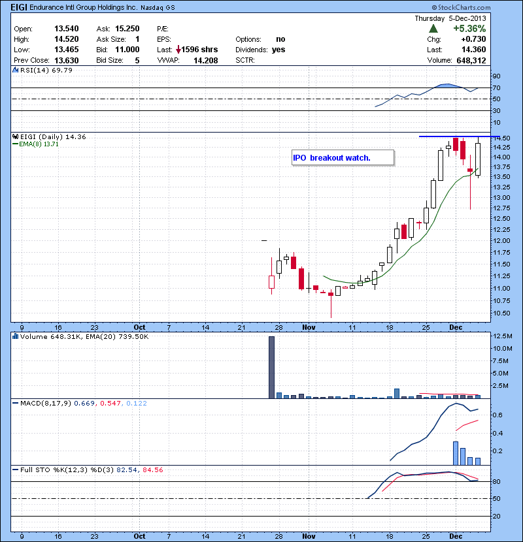Click the Thursday 5-Dec-2013 date
523x542 pixels.
point(450,18)
